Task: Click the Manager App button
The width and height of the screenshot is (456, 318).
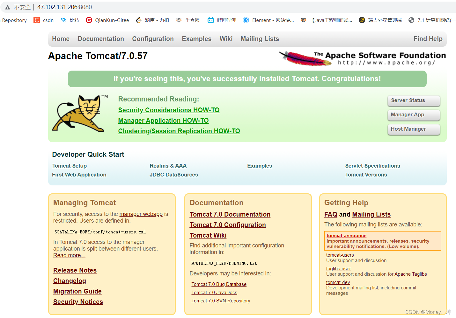Action: 414,115
